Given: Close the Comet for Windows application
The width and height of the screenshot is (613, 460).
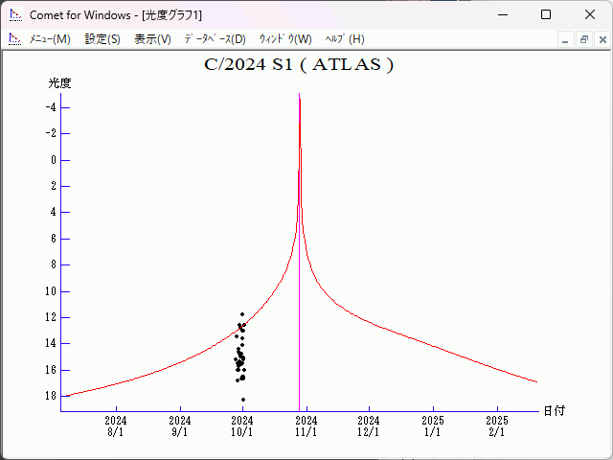Looking at the screenshot, I should click(590, 15).
